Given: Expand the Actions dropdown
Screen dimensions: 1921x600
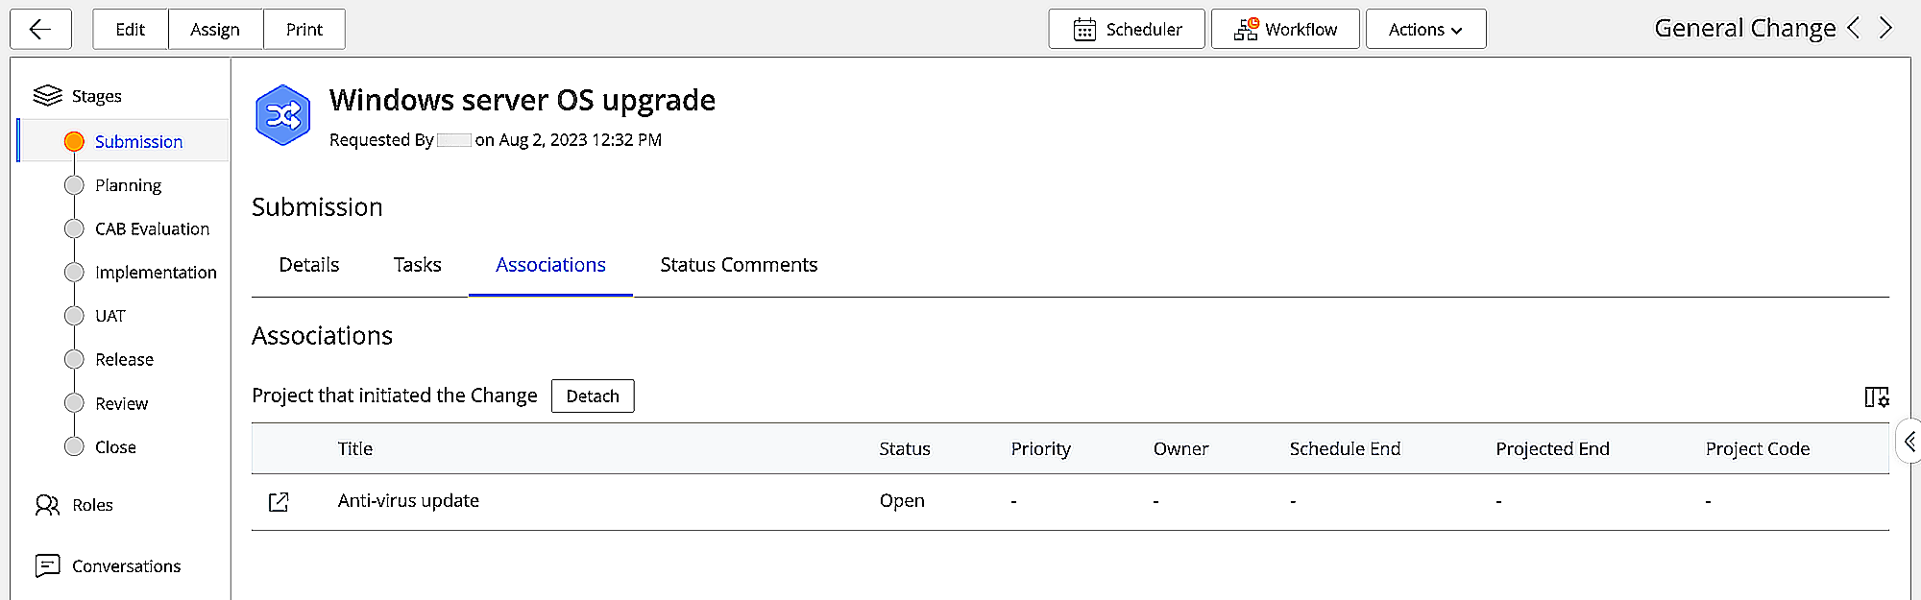Looking at the screenshot, I should click(x=1425, y=30).
